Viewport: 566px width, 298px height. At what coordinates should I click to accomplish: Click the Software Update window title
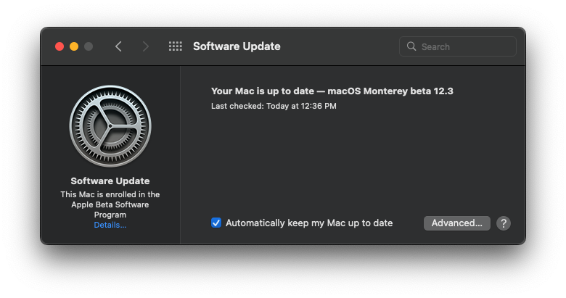tap(237, 46)
